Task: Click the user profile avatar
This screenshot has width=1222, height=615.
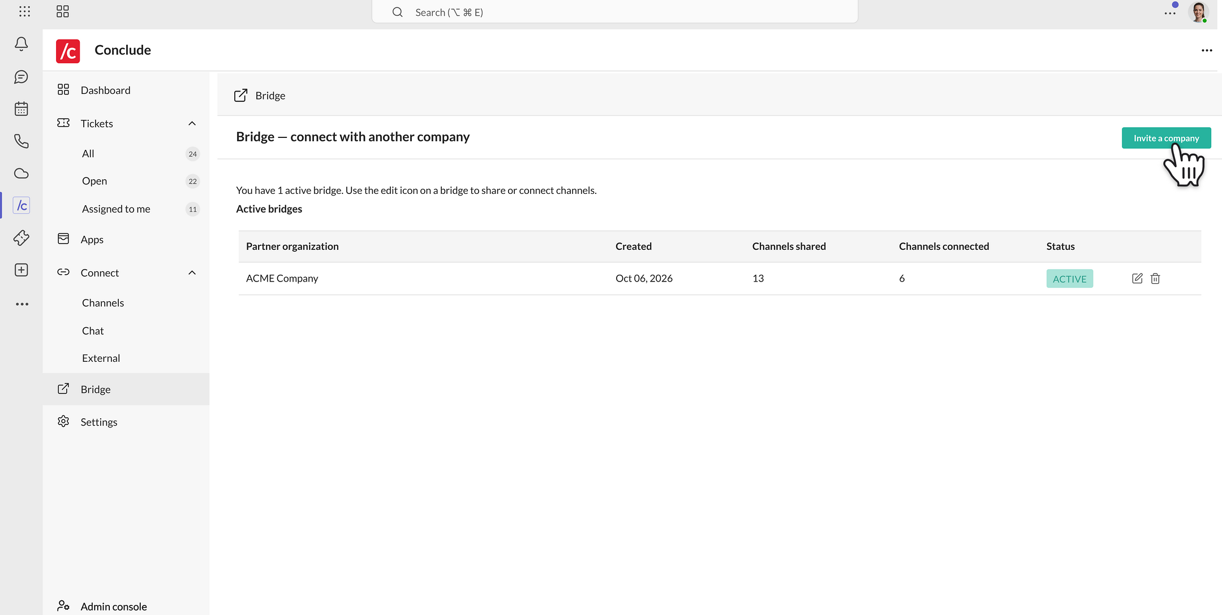Action: 1198,12
